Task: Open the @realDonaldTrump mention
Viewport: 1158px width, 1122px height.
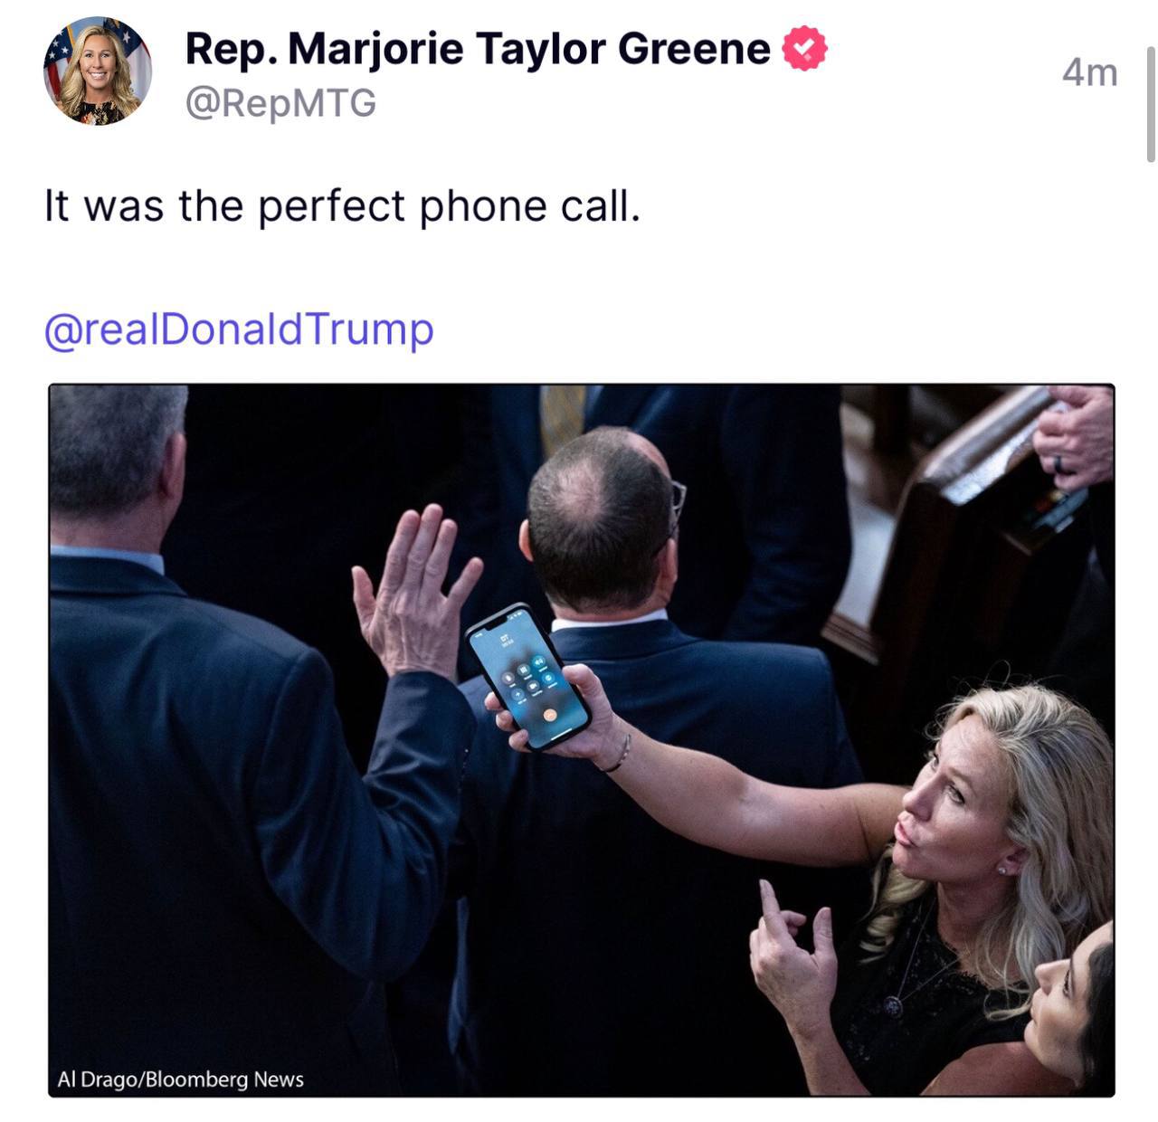Action: click(239, 329)
